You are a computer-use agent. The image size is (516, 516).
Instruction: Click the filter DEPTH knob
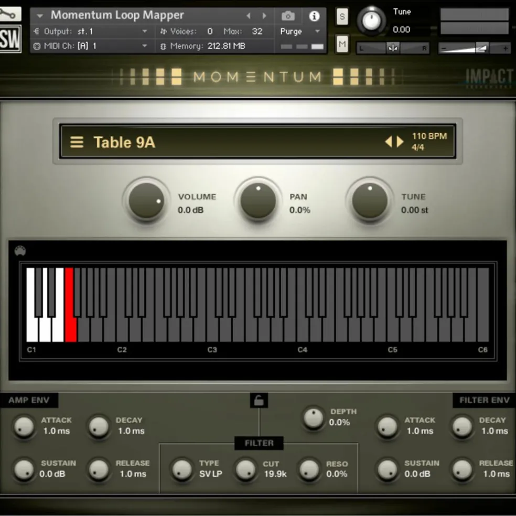coord(313,417)
